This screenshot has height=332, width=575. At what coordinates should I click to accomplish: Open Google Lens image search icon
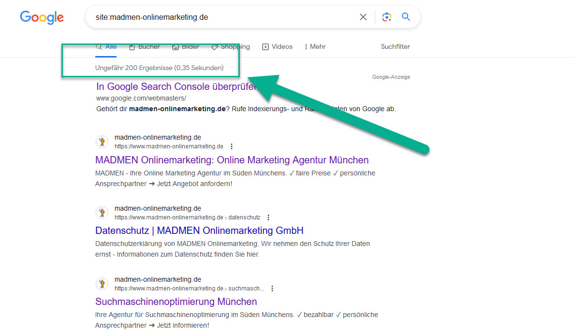(386, 17)
